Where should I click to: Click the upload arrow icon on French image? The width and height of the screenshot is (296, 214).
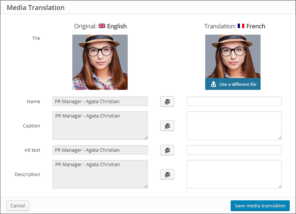(x=213, y=84)
